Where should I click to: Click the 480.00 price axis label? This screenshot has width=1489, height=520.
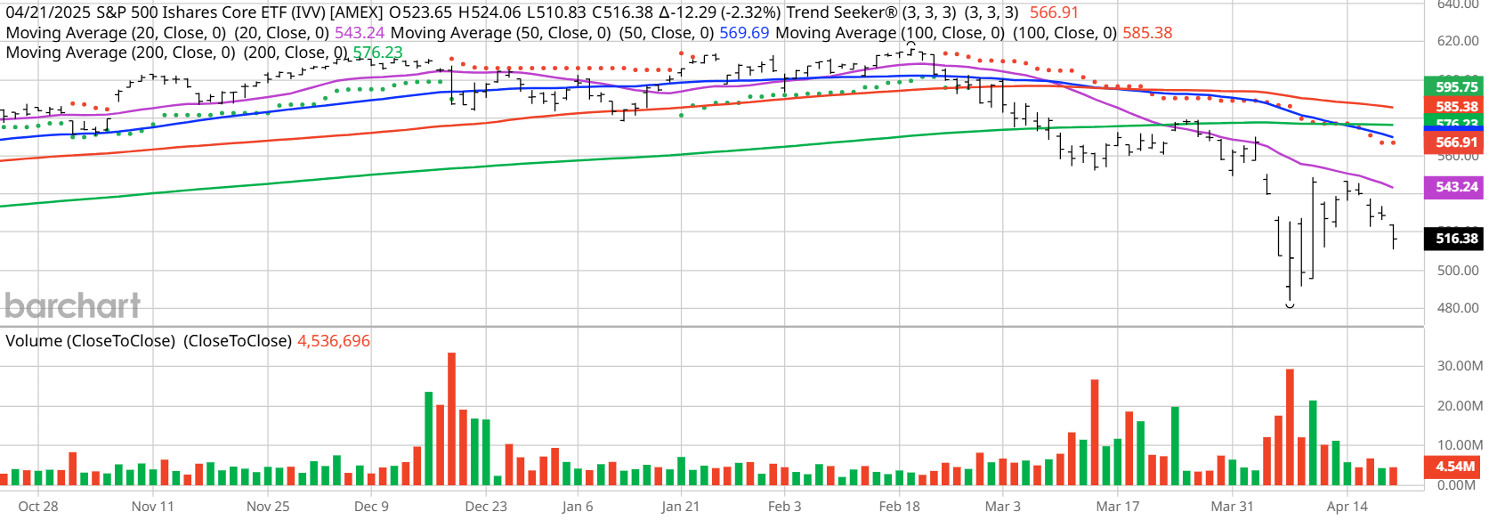click(x=1458, y=308)
